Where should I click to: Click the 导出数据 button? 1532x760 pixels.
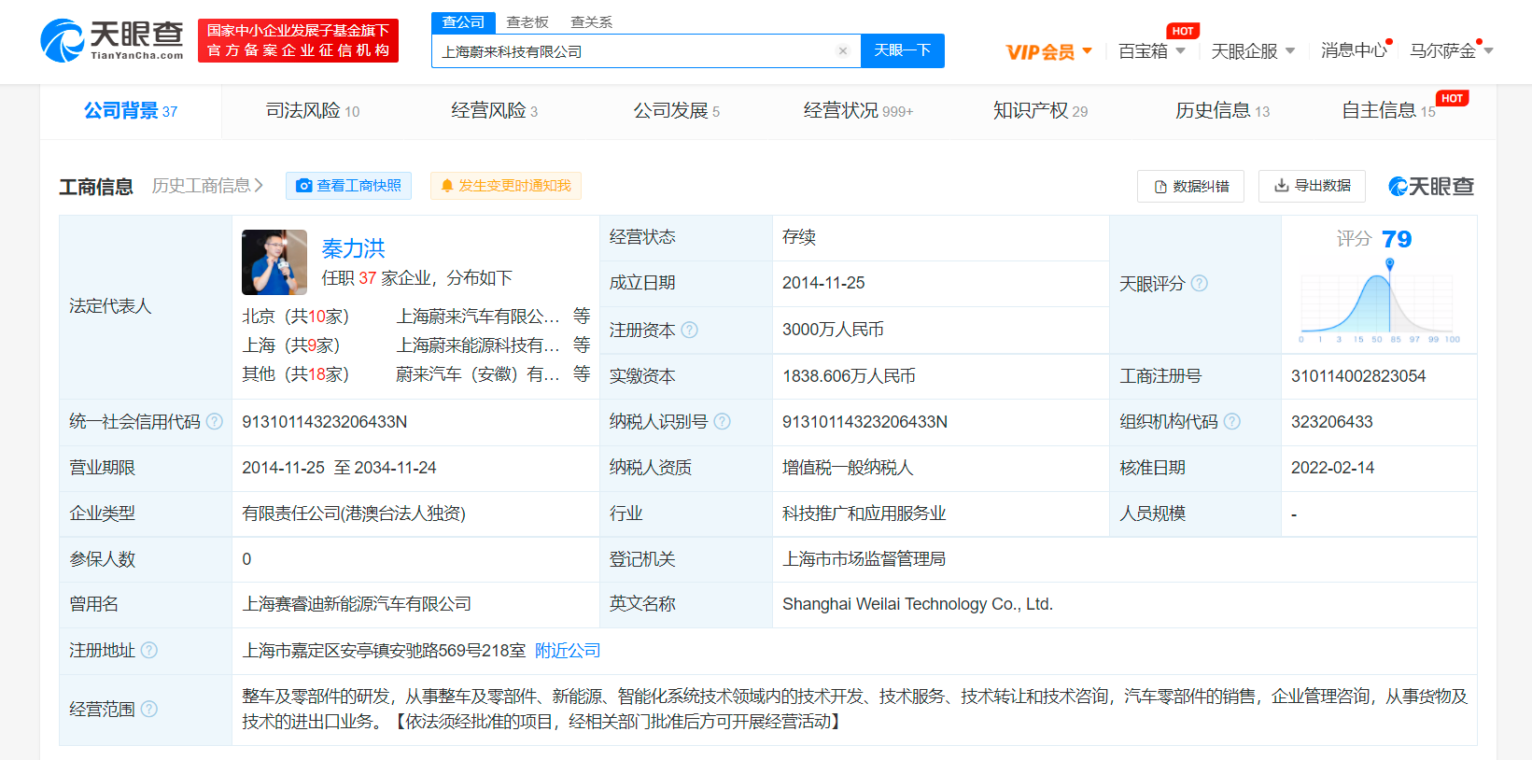coord(1312,186)
